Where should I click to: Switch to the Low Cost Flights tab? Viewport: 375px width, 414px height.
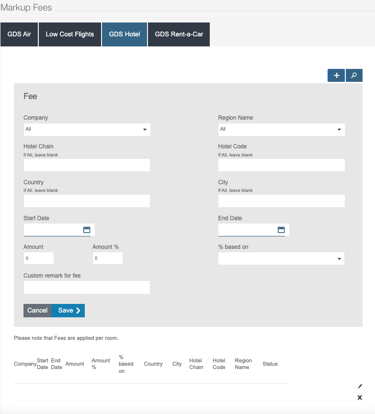tap(70, 34)
